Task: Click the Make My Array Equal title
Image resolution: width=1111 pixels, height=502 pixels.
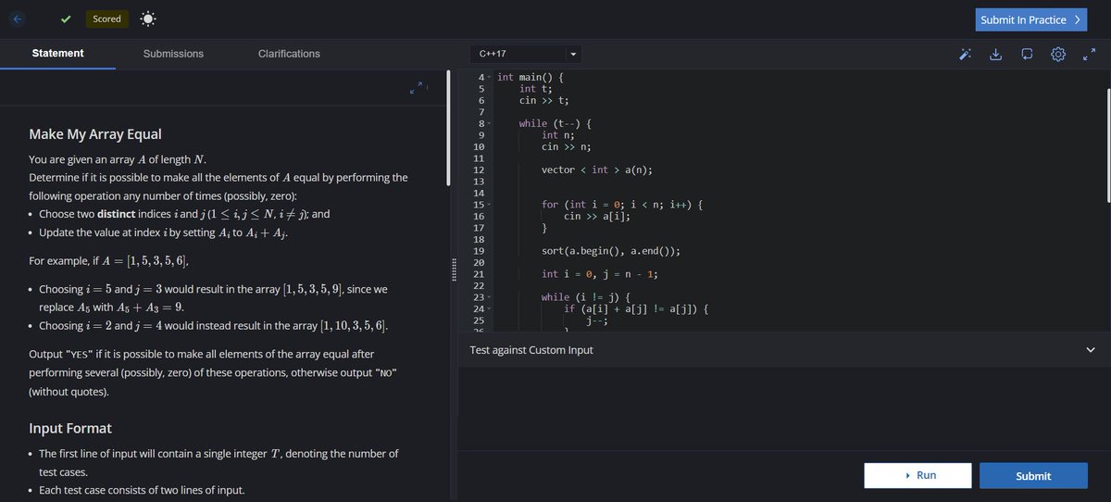Action: point(95,134)
